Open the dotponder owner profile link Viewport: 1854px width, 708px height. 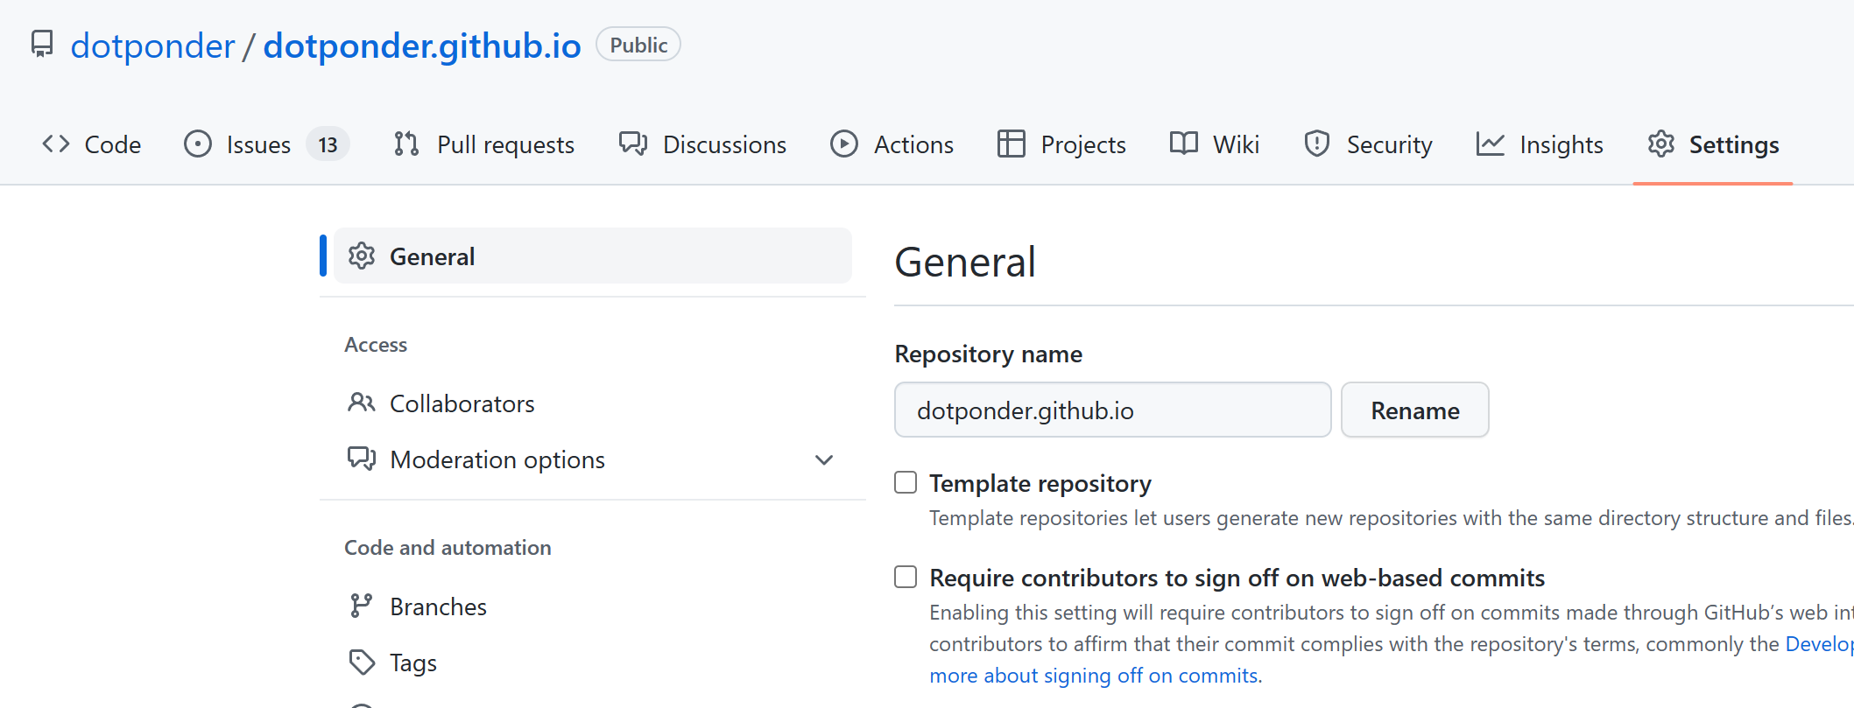pos(152,46)
